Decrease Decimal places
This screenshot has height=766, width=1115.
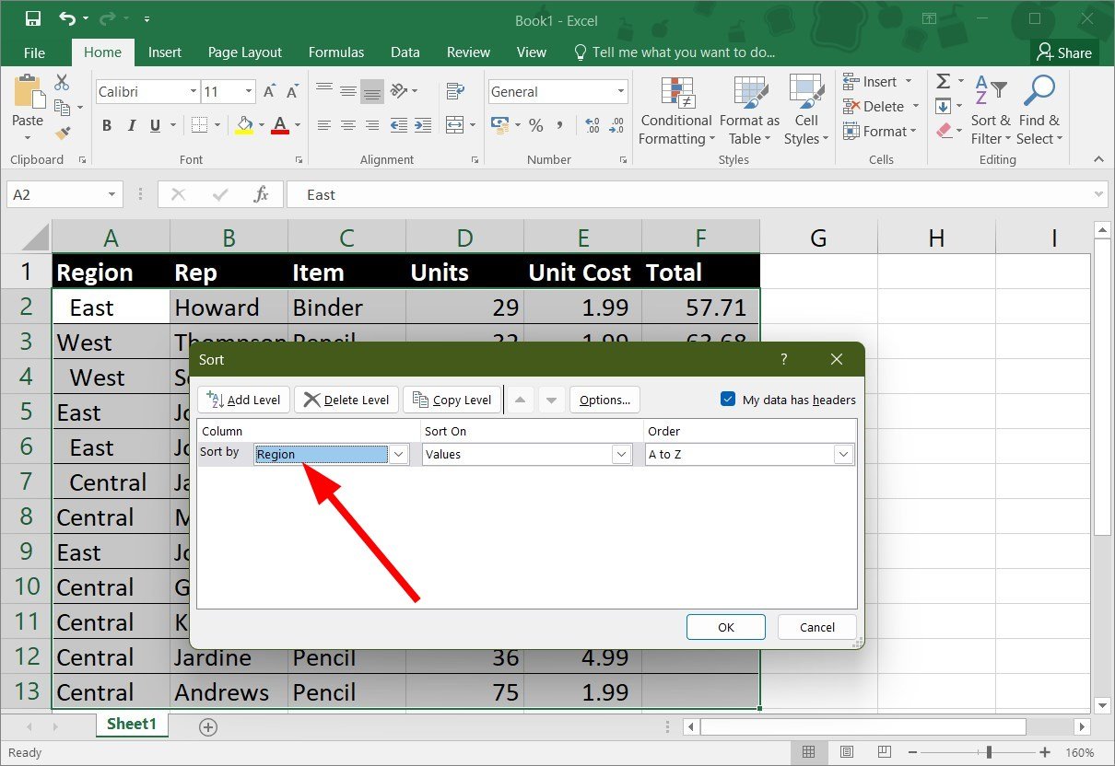pos(616,125)
